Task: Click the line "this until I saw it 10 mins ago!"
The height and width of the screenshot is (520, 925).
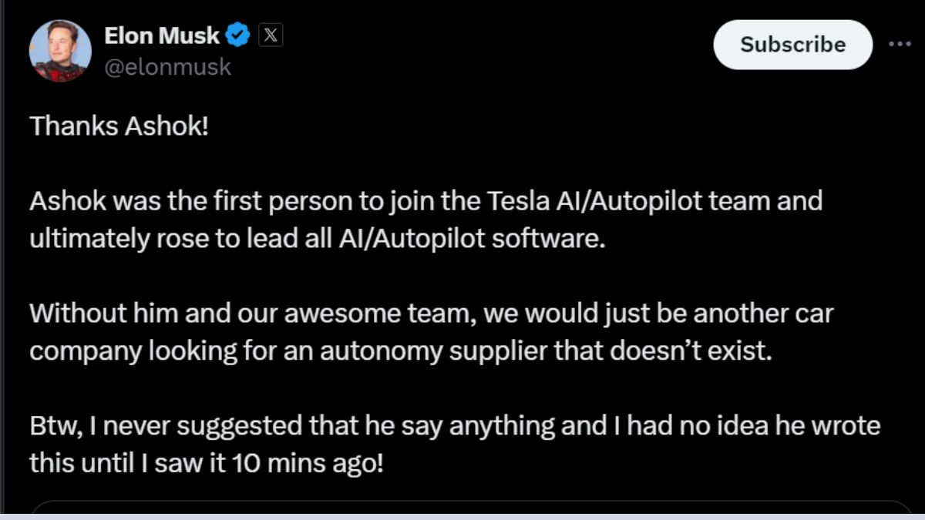Action: click(x=207, y=462)
